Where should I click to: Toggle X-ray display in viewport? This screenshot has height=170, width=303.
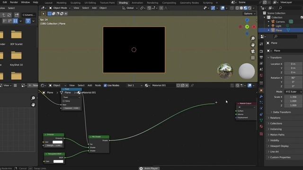click(232, 8)
